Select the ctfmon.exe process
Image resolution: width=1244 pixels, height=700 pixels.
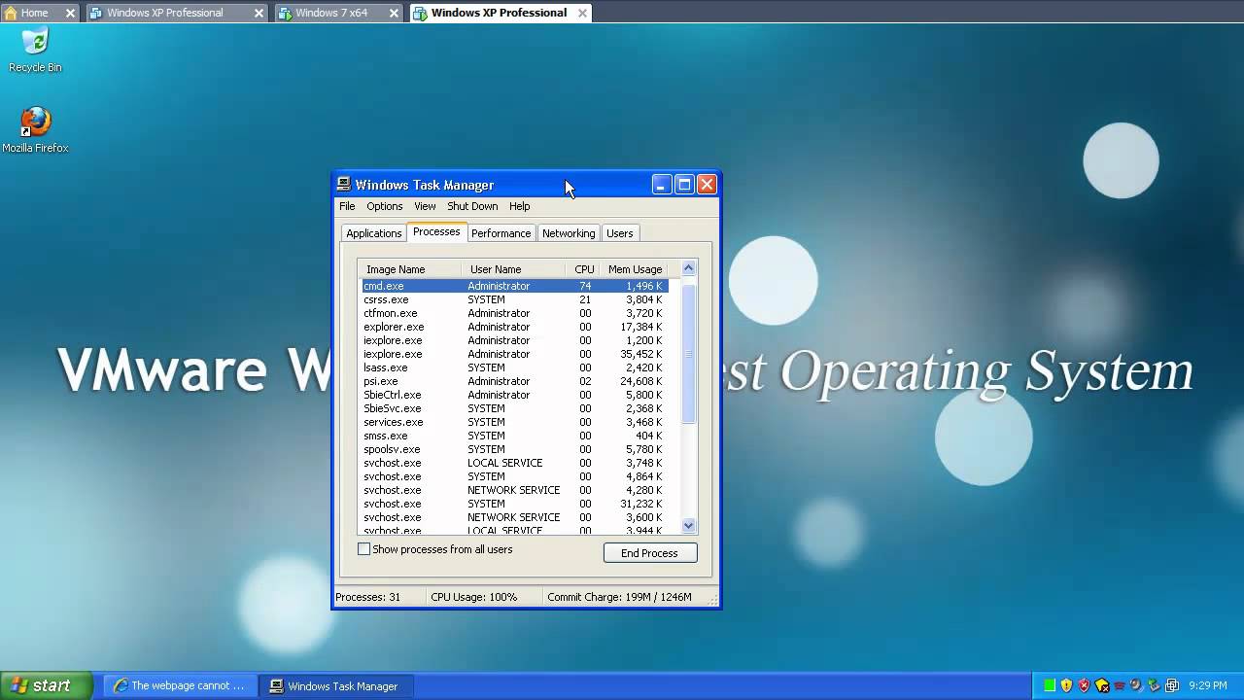(x=515, y=313)
